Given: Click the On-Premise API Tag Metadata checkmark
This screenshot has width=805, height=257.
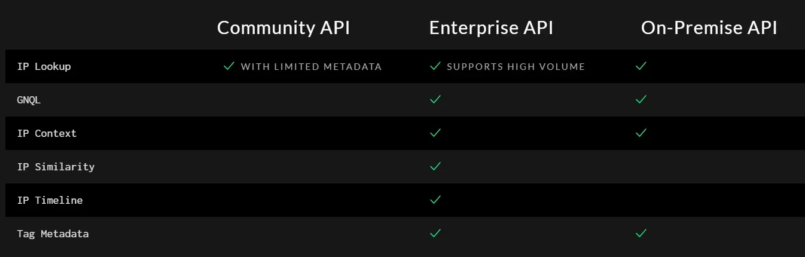Looking at the screenshot, I should pyautogui.click(x=641, y=233).
